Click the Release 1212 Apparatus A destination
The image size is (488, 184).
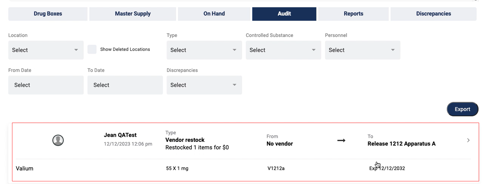pos(401,144)
